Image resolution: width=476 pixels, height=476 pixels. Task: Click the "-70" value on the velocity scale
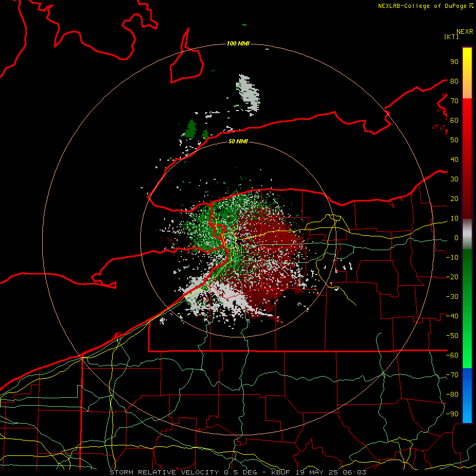click(x=452, y=374)
